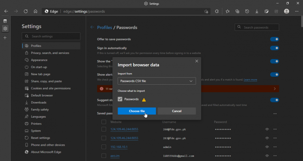Toggle Offer to save passwords switch
This screenshot has width=303, height=161.
point(275,39)
